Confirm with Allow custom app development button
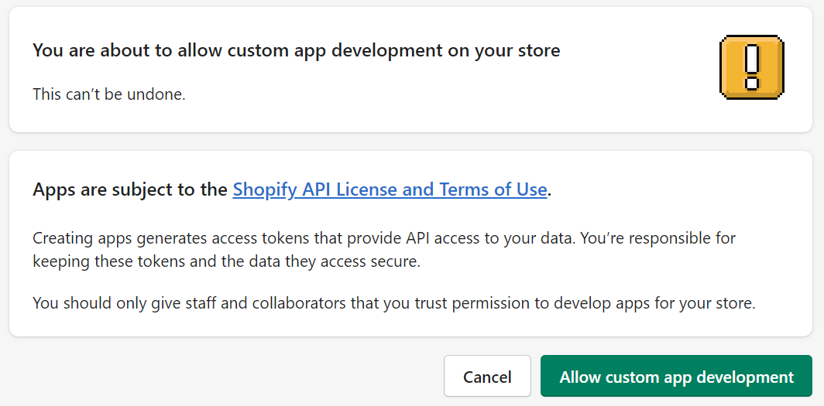824x406 pixels. coord(676,376)
